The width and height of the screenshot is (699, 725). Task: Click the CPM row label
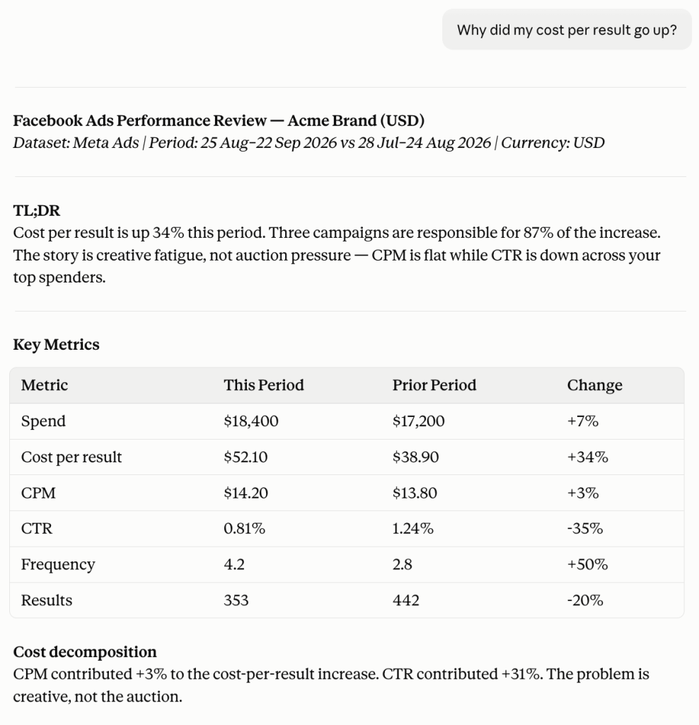38,493
